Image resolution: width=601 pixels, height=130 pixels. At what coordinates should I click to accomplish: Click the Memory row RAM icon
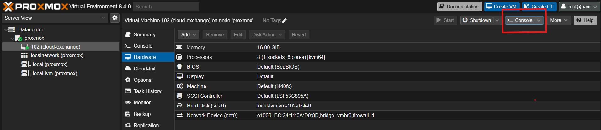pyautogui.click(x=179, y=47)
